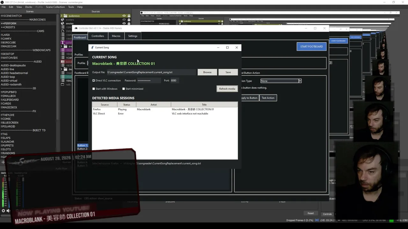Select the ++PERFORM scene
408x229 pixels.
(x=29, y=24)
